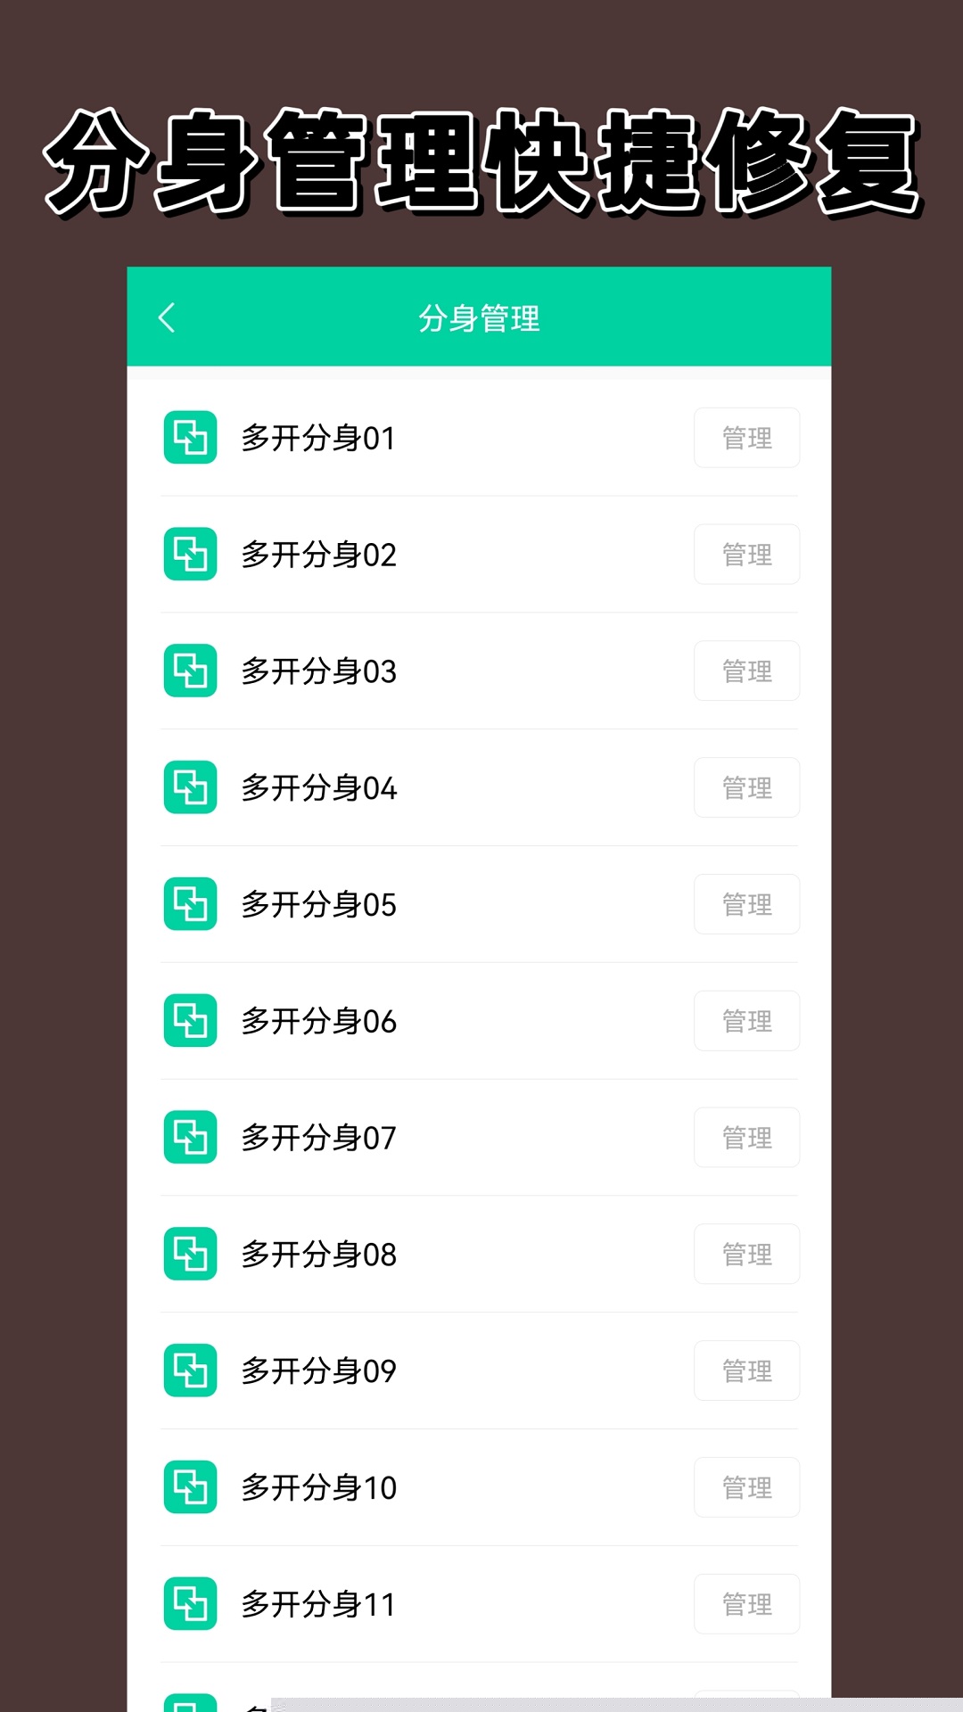The image size is (963, 1712).
Task: Open 管理 for 多开分身04
Action: coord(746,787)
